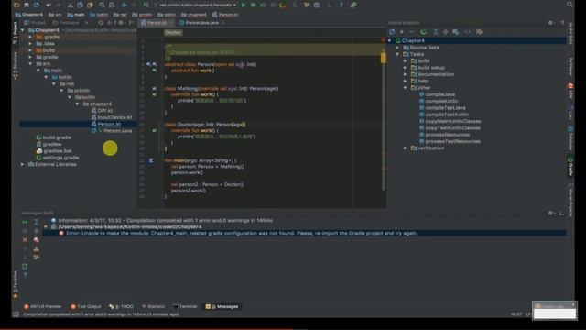Image resolution: width=586 pixels, height=330 pixels.
Task: Click the Save All icon in main toolbar
Action: point(27,5)
